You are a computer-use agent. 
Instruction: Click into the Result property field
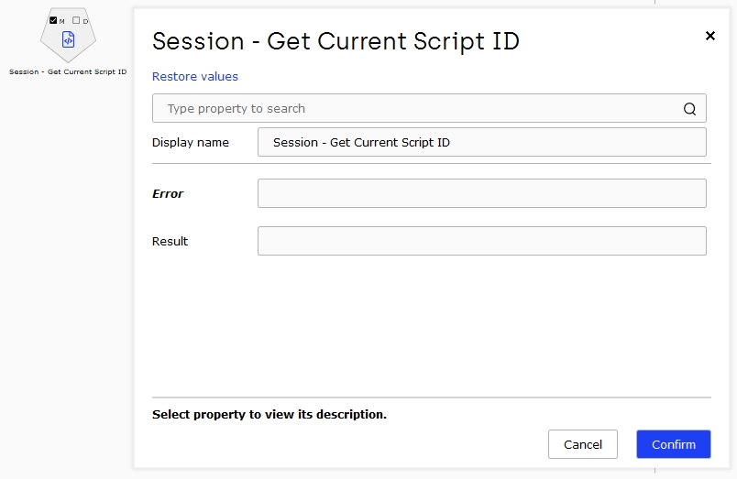point(482,241)
